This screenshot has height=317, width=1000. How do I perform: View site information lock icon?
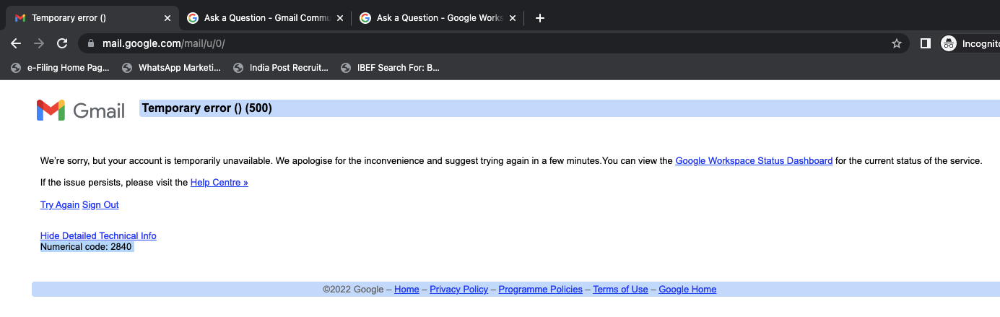tap(90, 43)
